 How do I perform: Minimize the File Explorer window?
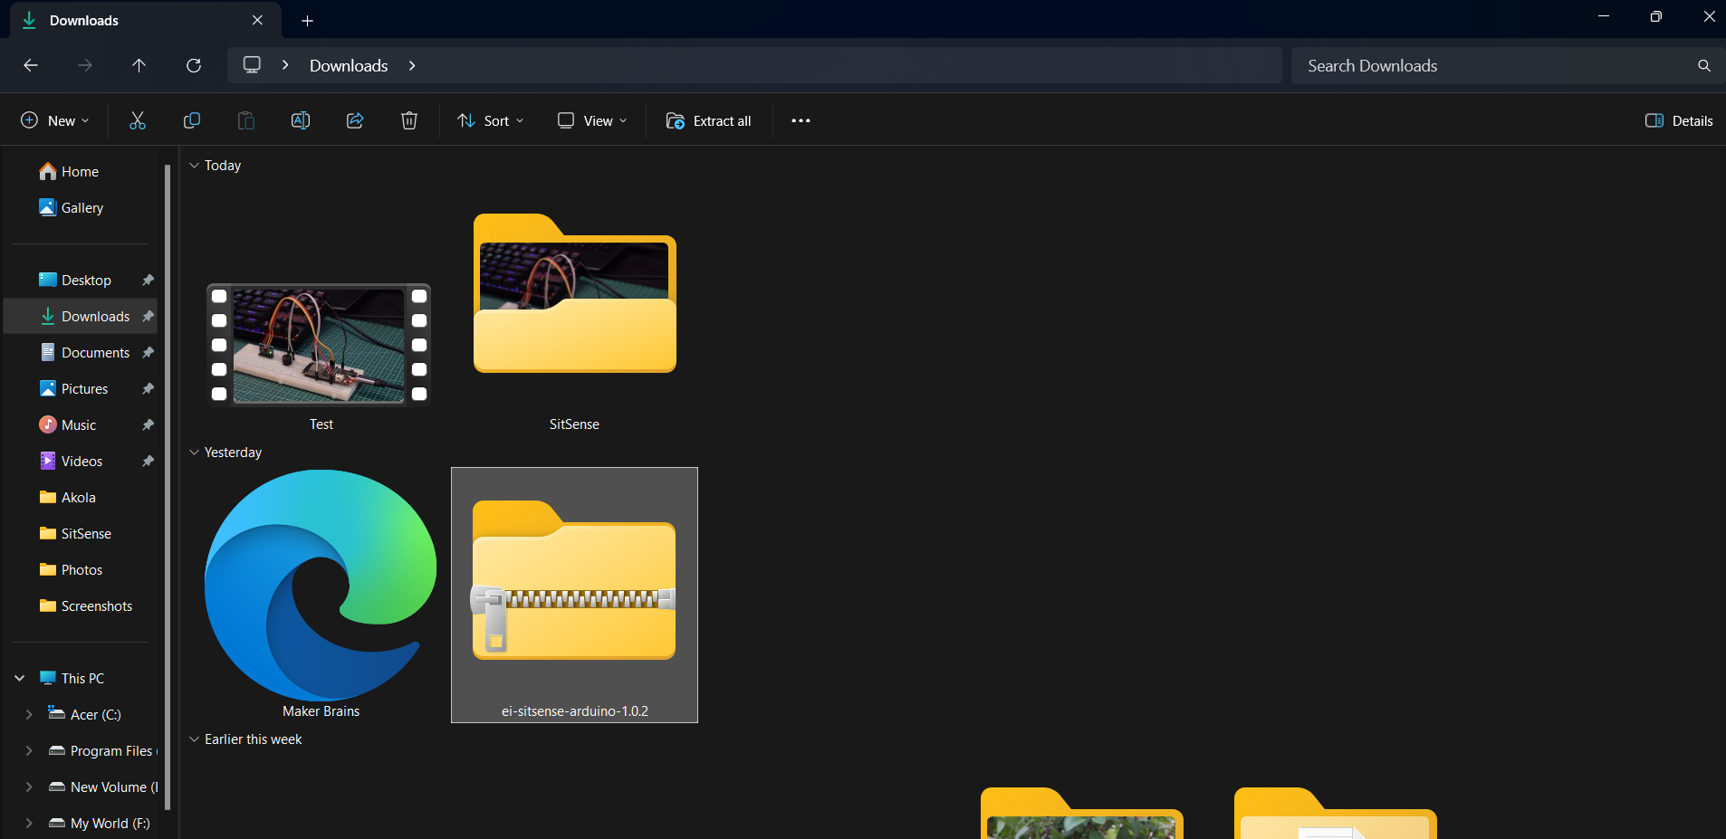tap(1604, 16)
